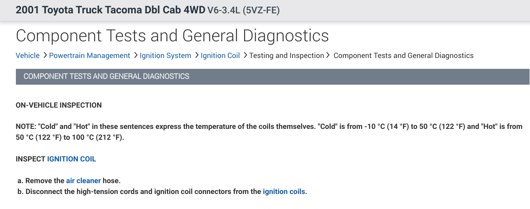Open the ignition coils link in step b
This screenshot has height=209, width=530.
pos(284,192)
